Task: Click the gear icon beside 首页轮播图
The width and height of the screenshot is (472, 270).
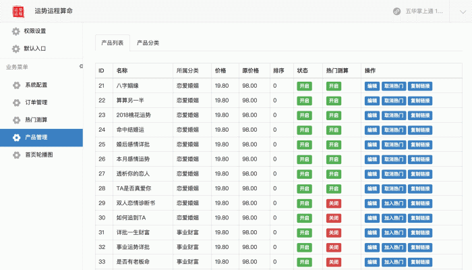Action: pyautogui.click(x=18, y=155)
